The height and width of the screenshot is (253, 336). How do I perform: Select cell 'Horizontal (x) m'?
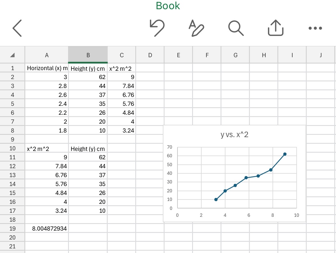[x=47, y=68]
